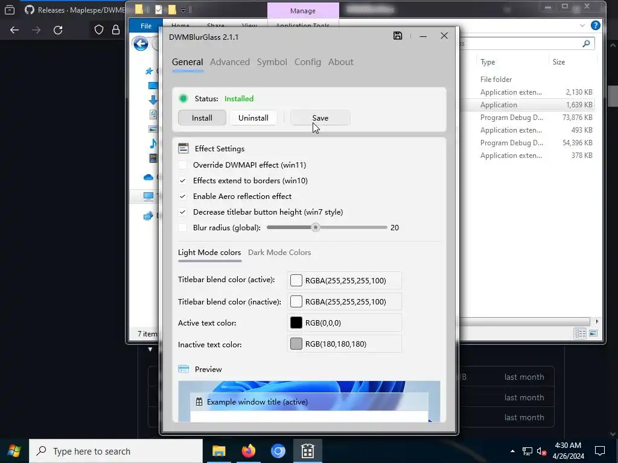
Task: Click the green status indicator dot
Action: tap(183, 98)
